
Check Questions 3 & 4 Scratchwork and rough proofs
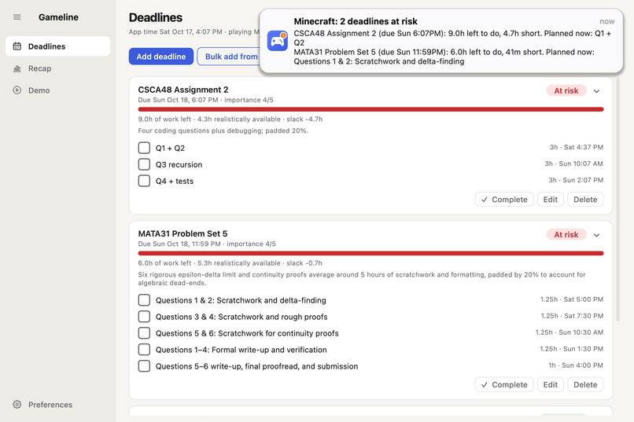[x=145, y=317]
